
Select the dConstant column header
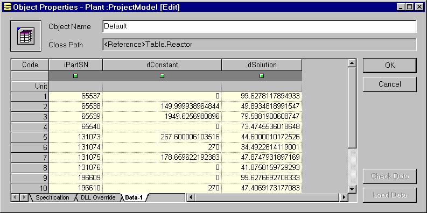[162, 65]
